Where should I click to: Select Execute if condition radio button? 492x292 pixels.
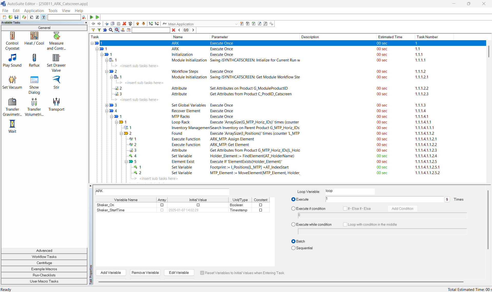(293, 208)
